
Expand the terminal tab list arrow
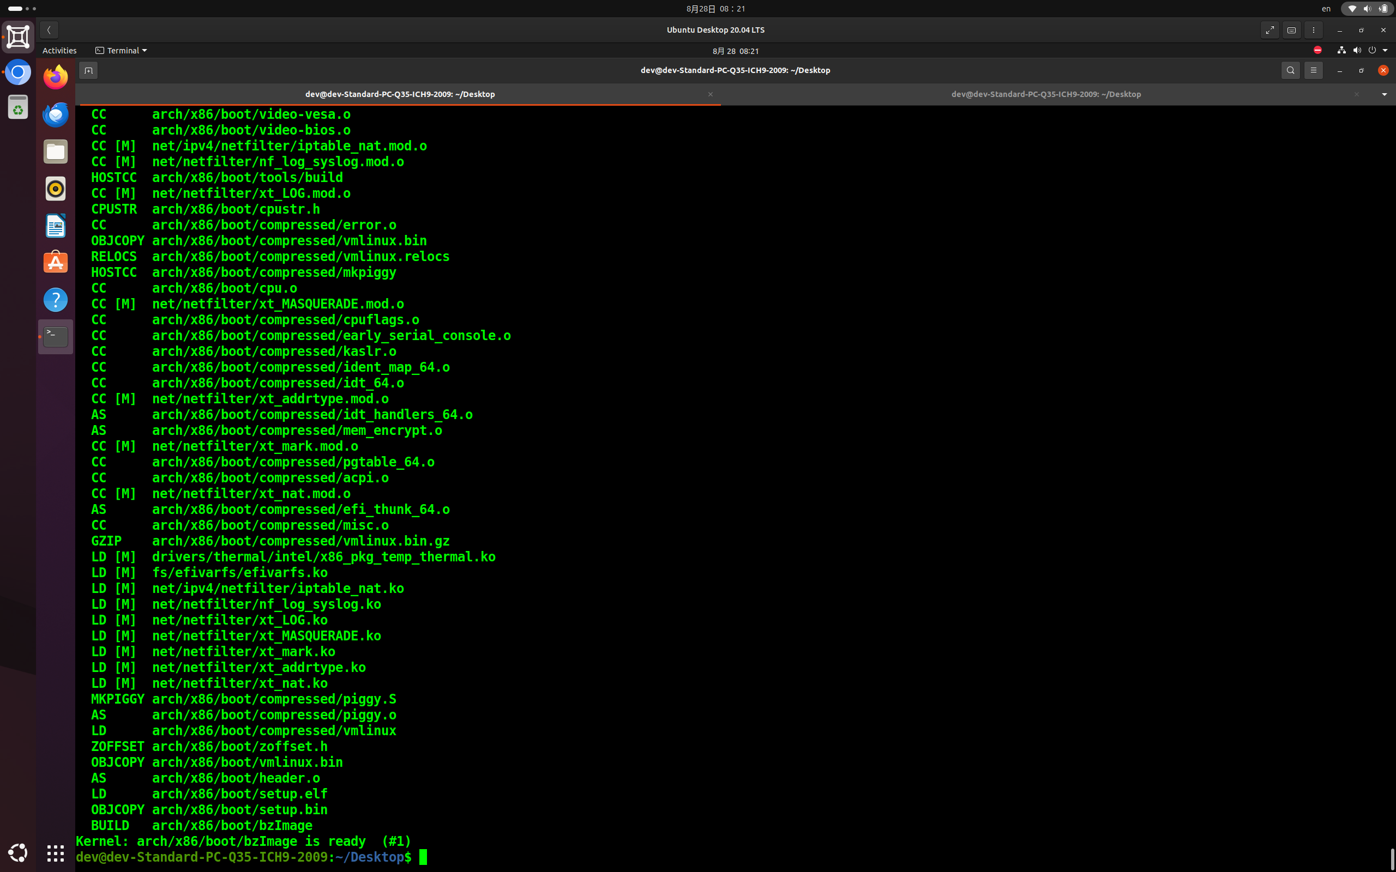tap(1384, 94)
